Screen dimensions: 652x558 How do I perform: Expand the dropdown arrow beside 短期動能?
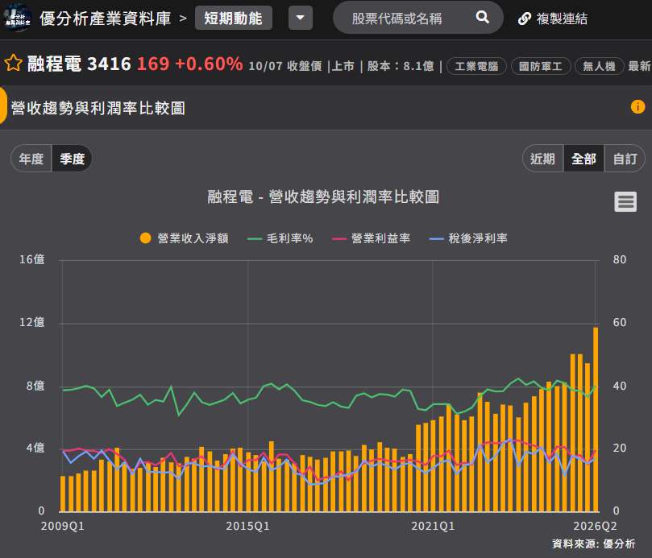click(301, 19)
